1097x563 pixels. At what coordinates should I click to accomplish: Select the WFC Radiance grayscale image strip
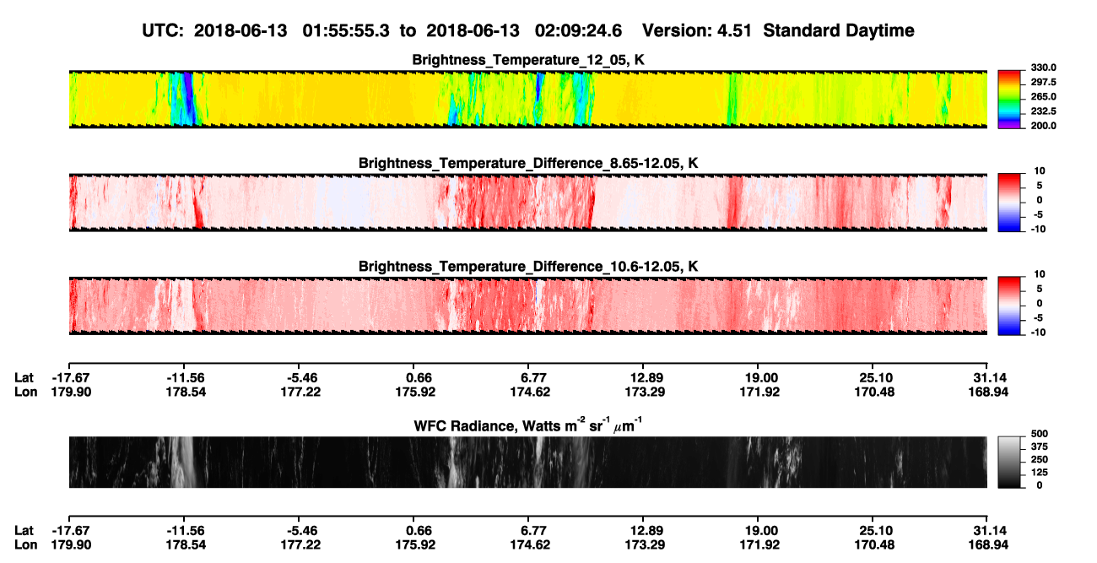tap(527, 462)
